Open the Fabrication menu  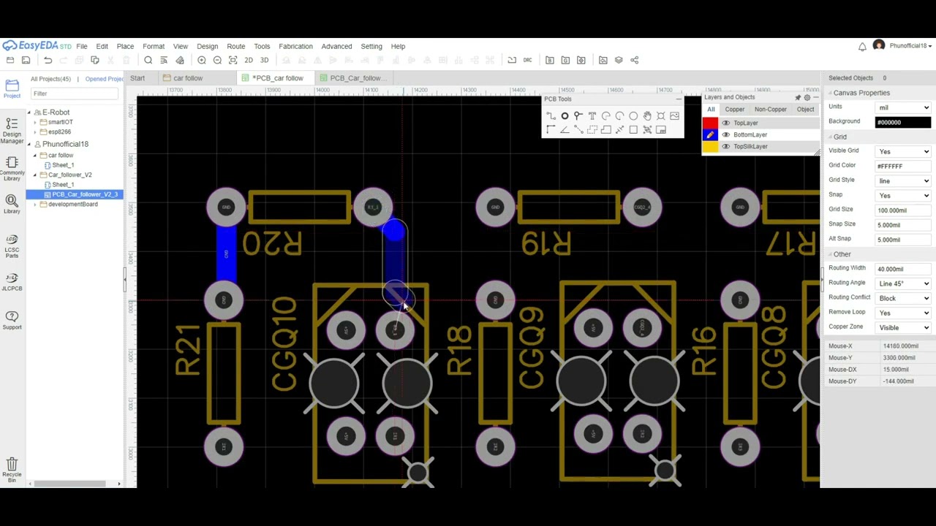point(295,46)
